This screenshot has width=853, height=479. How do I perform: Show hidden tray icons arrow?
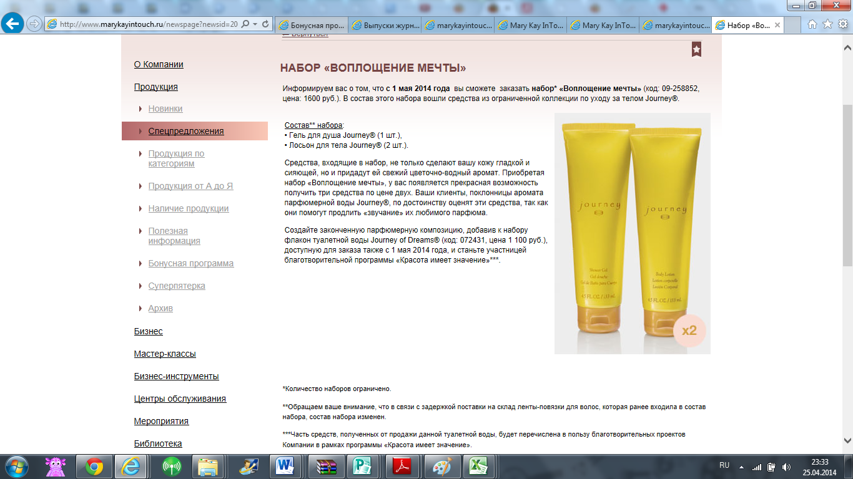coord(742,467)
